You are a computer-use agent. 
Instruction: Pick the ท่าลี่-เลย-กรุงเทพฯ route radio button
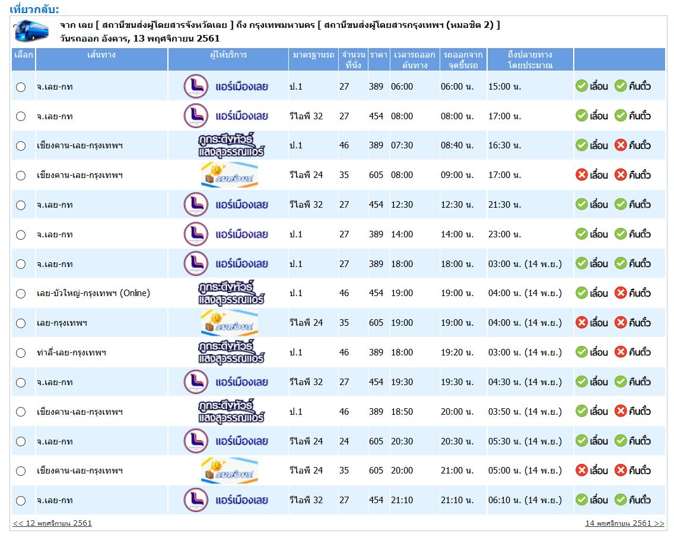[x=21, y=352]
